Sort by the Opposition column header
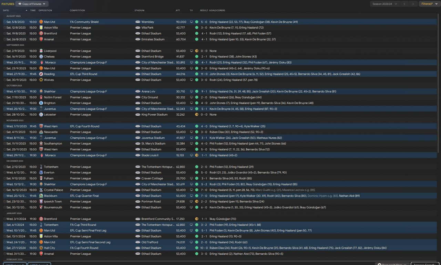 point(45,10)
